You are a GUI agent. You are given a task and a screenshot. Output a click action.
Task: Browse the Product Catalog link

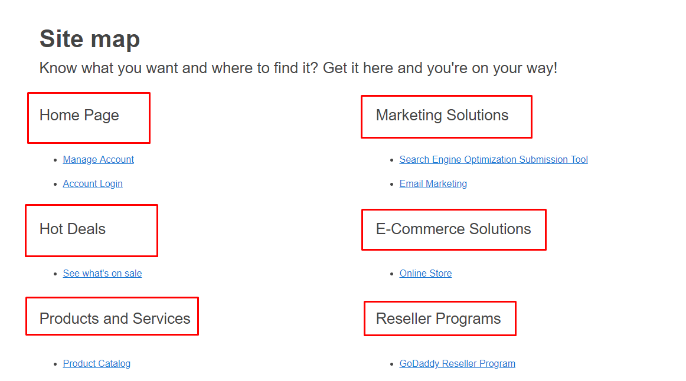(96, 363)
